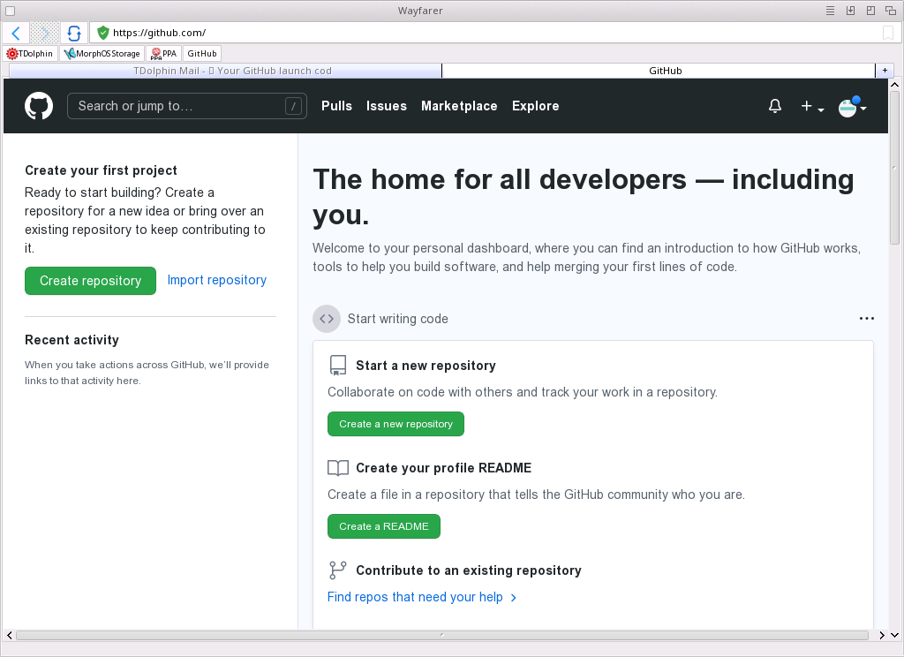Open the user avatar dropdown menu

point(853,107)
